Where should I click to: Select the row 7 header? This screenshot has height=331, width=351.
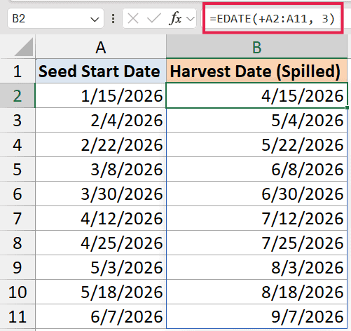[18, 218]
